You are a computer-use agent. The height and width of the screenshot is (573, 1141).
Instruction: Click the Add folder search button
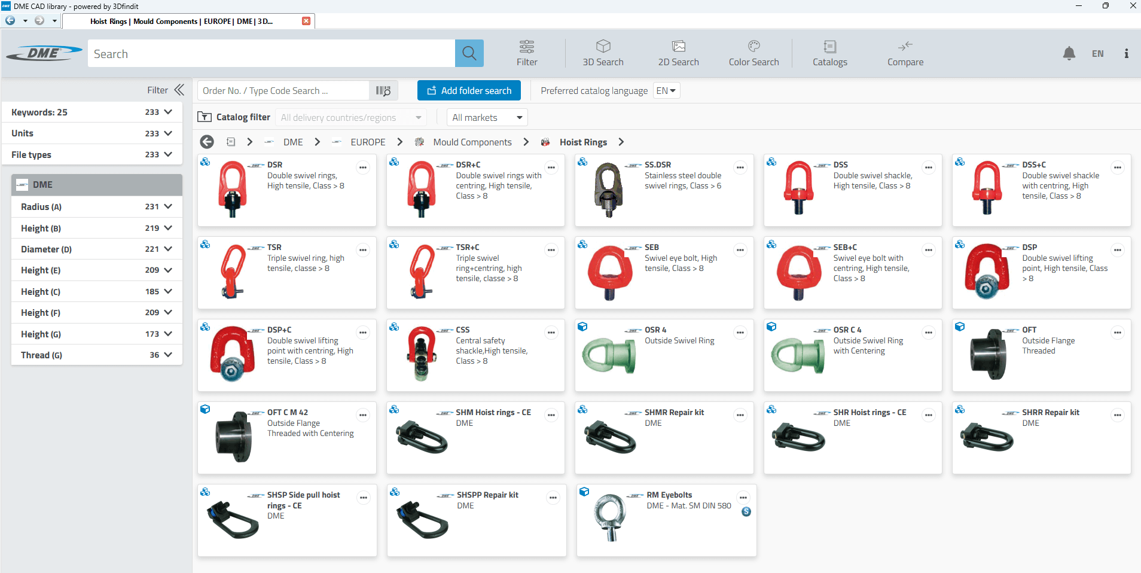(469, 90)
